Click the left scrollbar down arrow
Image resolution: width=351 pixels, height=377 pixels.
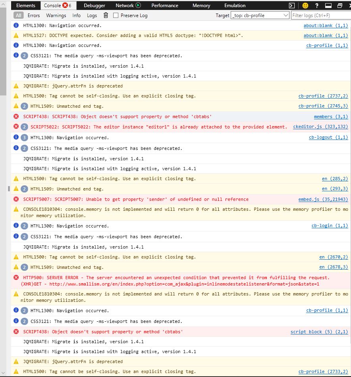click(x=3, y=373)
